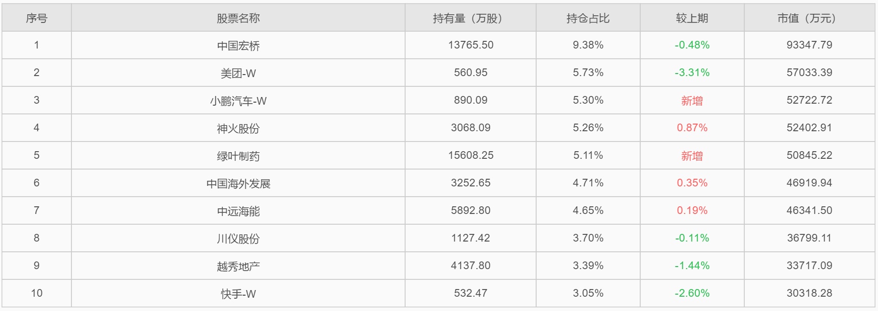
Task: Click the 股票名称 column header
Action: click(238, 18)
